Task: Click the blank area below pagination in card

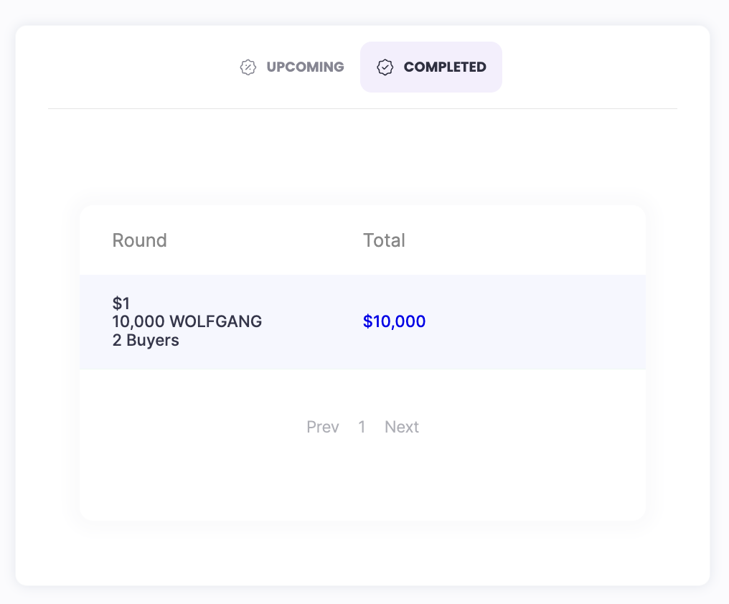Action: pyautogui.click(x=362, y=481)
